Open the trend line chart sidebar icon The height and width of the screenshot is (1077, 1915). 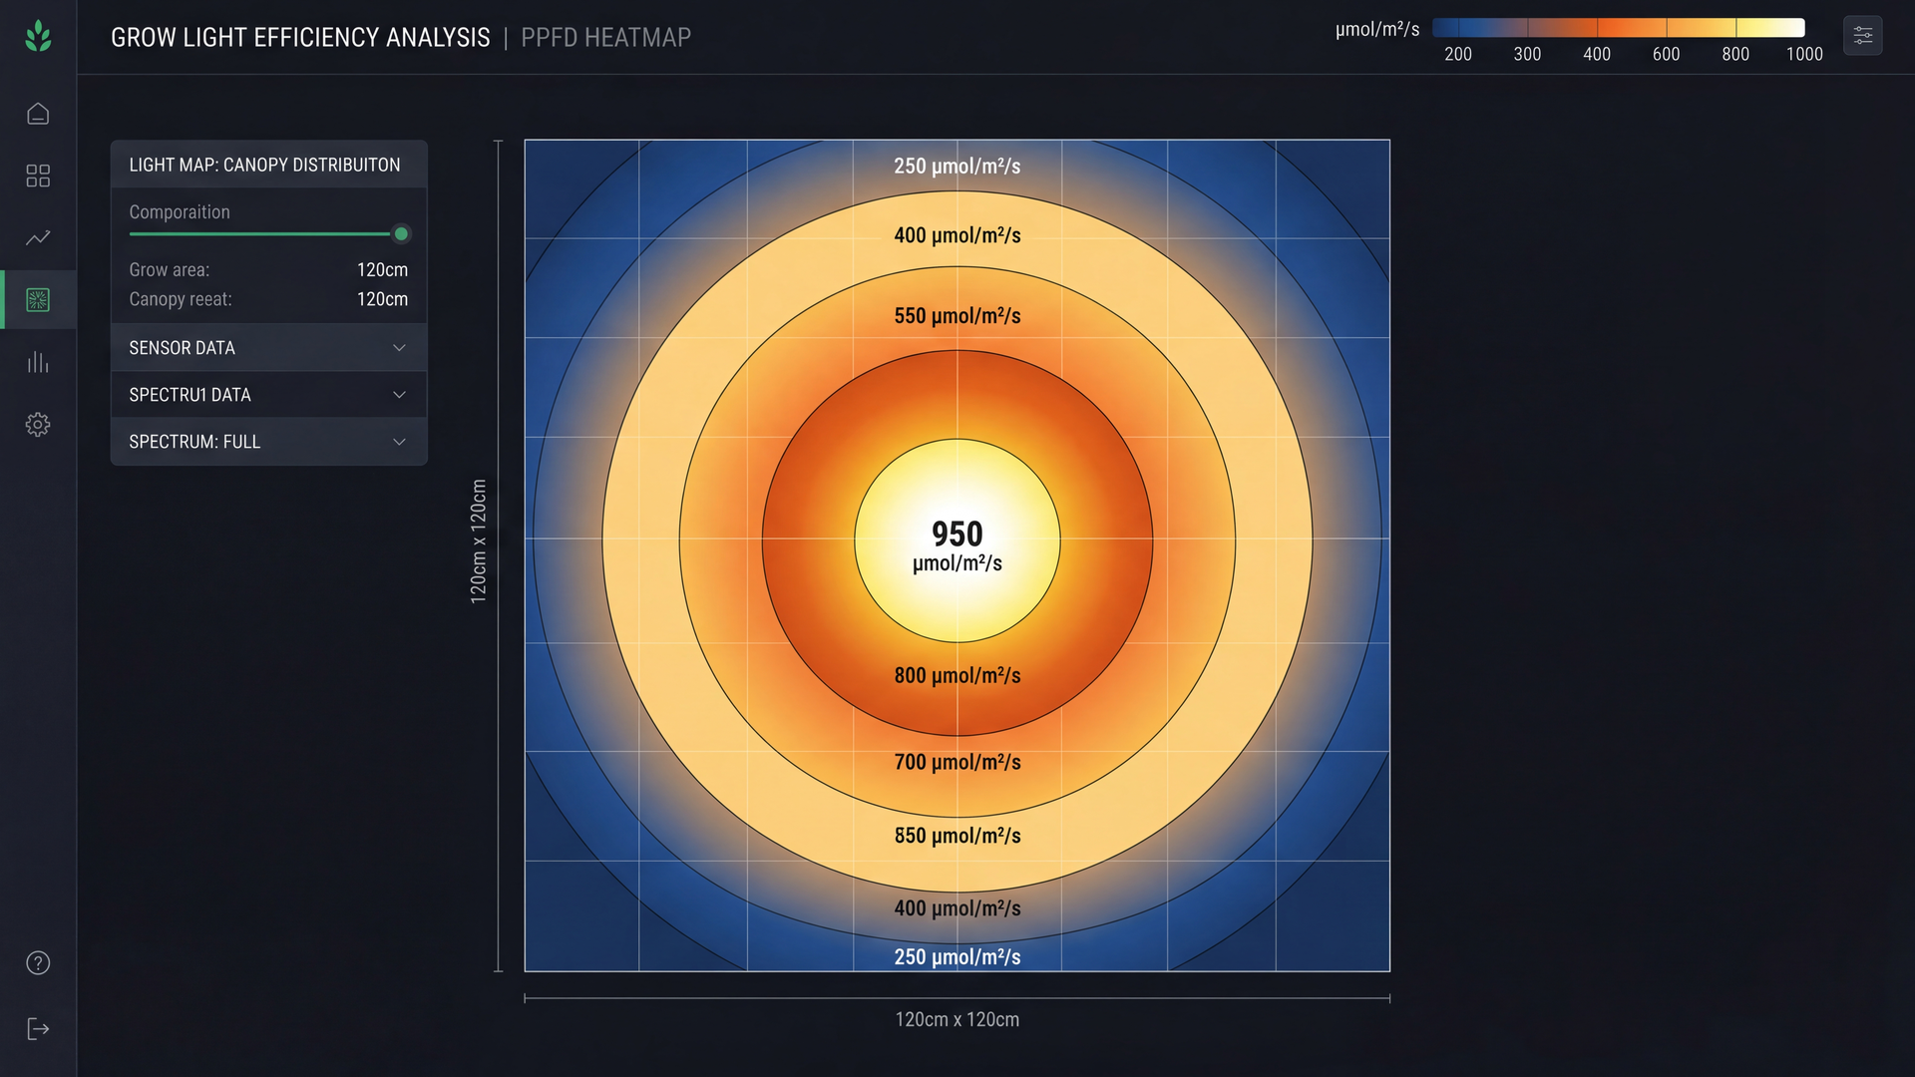[38, 237]
